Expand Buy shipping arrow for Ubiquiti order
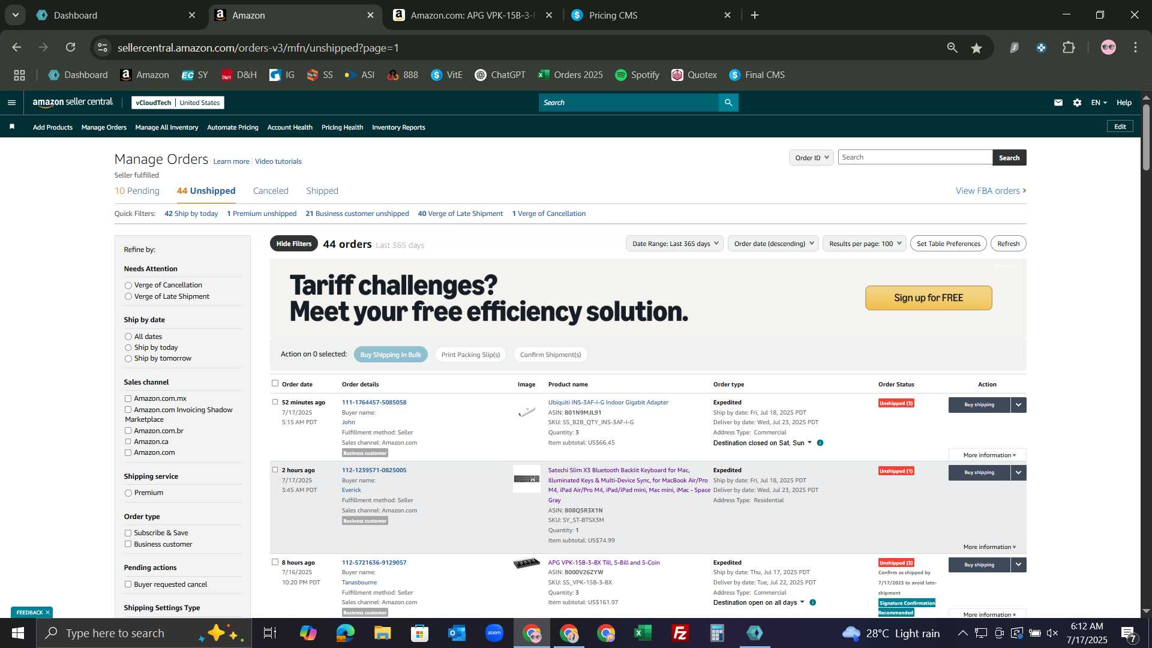The height and width of the screenshot is (648, 1152). tap(1018, 405)
